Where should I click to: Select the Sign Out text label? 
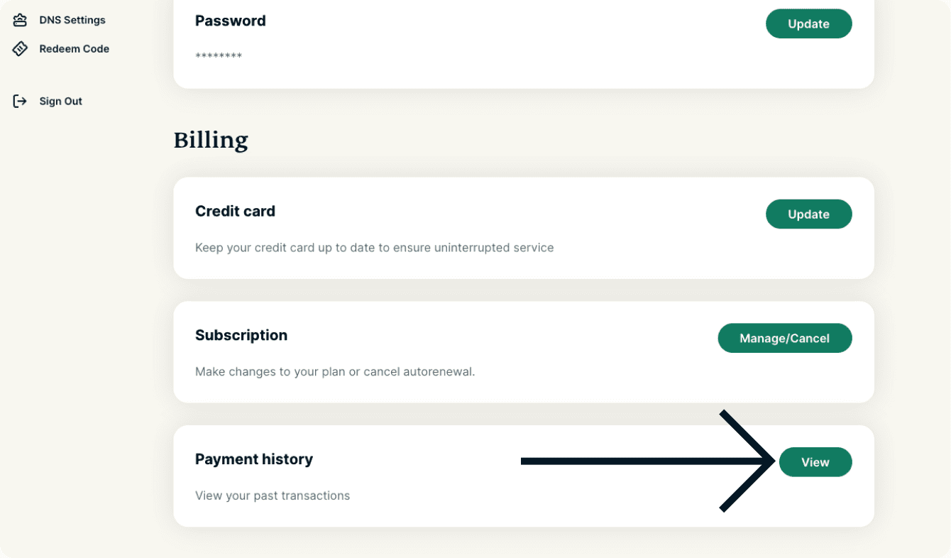[x=61, y=102]
